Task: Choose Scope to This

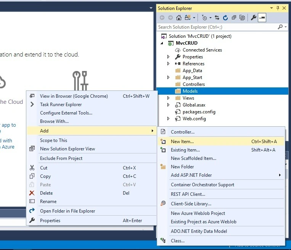Action: (x=92, y=140)
